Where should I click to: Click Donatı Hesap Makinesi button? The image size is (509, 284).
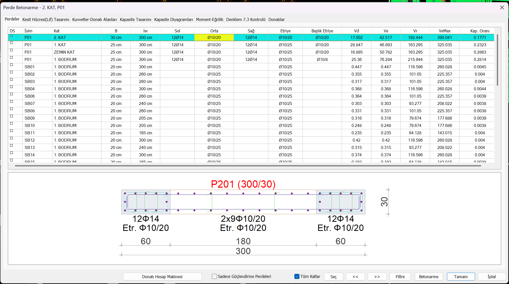(162, 277)
